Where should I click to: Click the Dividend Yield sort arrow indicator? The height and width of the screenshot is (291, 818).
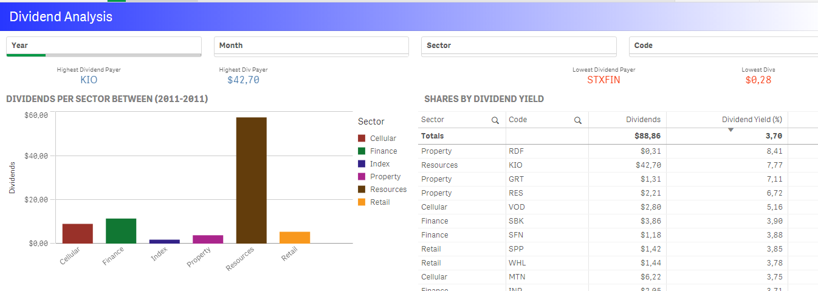pyautogui.click(x=730, y=129)
